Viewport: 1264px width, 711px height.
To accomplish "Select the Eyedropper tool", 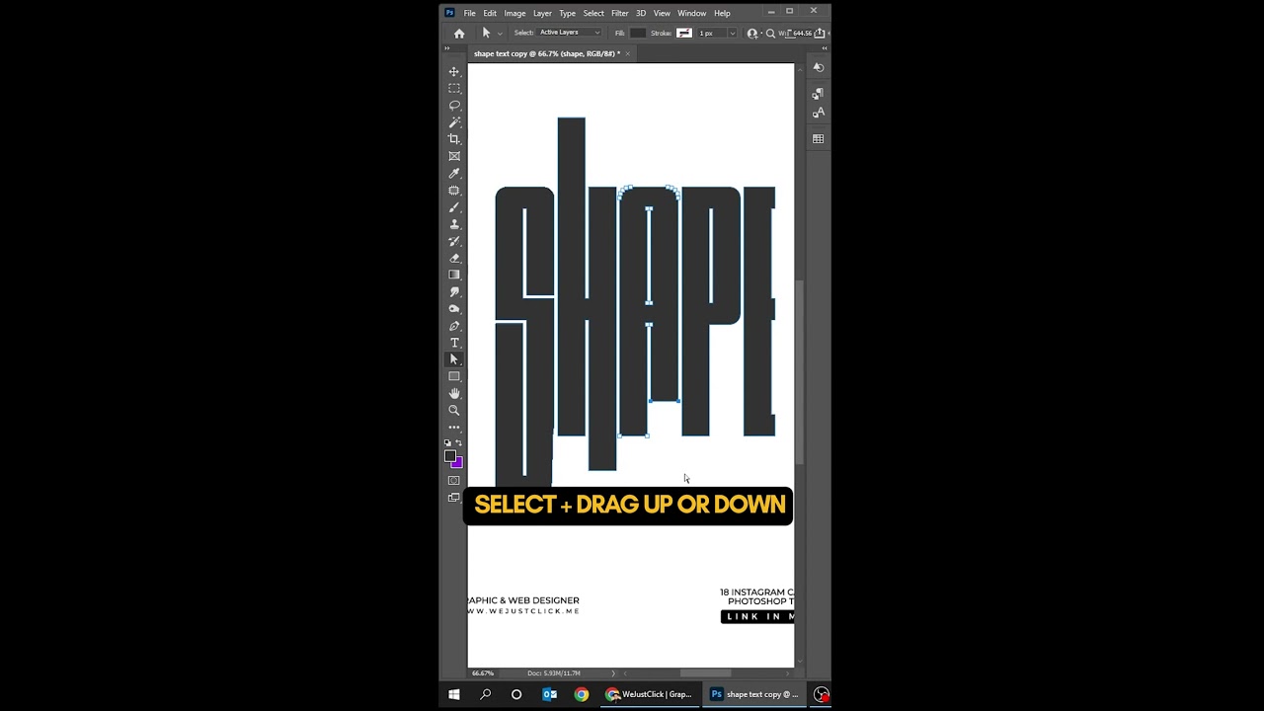I will coord(454,173).
